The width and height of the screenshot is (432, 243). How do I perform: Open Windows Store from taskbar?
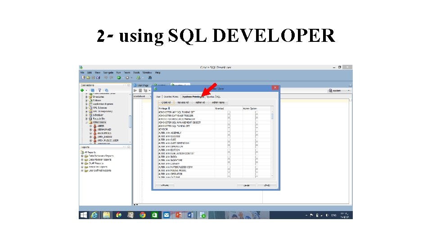(x=154, y=215)
